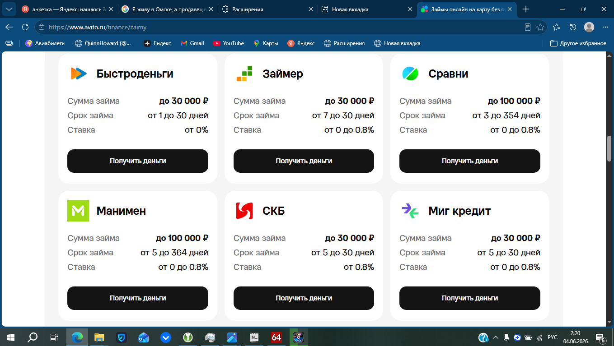Click the Миг кредит heading text
The width and height of the screenshot is (614, 346).
tap(459, 211)
